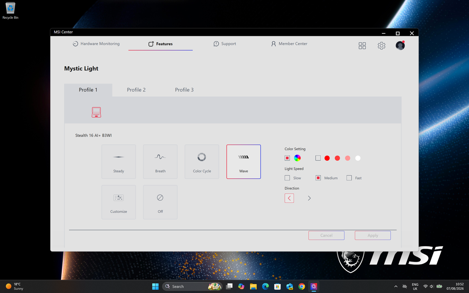The width and height of the screenshot is (469, 293).
Task: Open the Support tab
Action: 225,44
